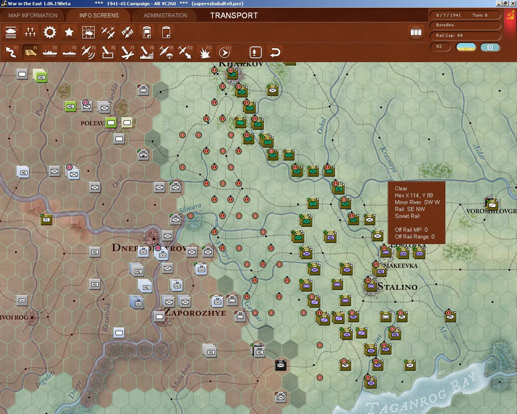Click 'Soviet Rail' in the tooltip
The width and height of the screenshot is (517, 414).
tap(407, 216)
